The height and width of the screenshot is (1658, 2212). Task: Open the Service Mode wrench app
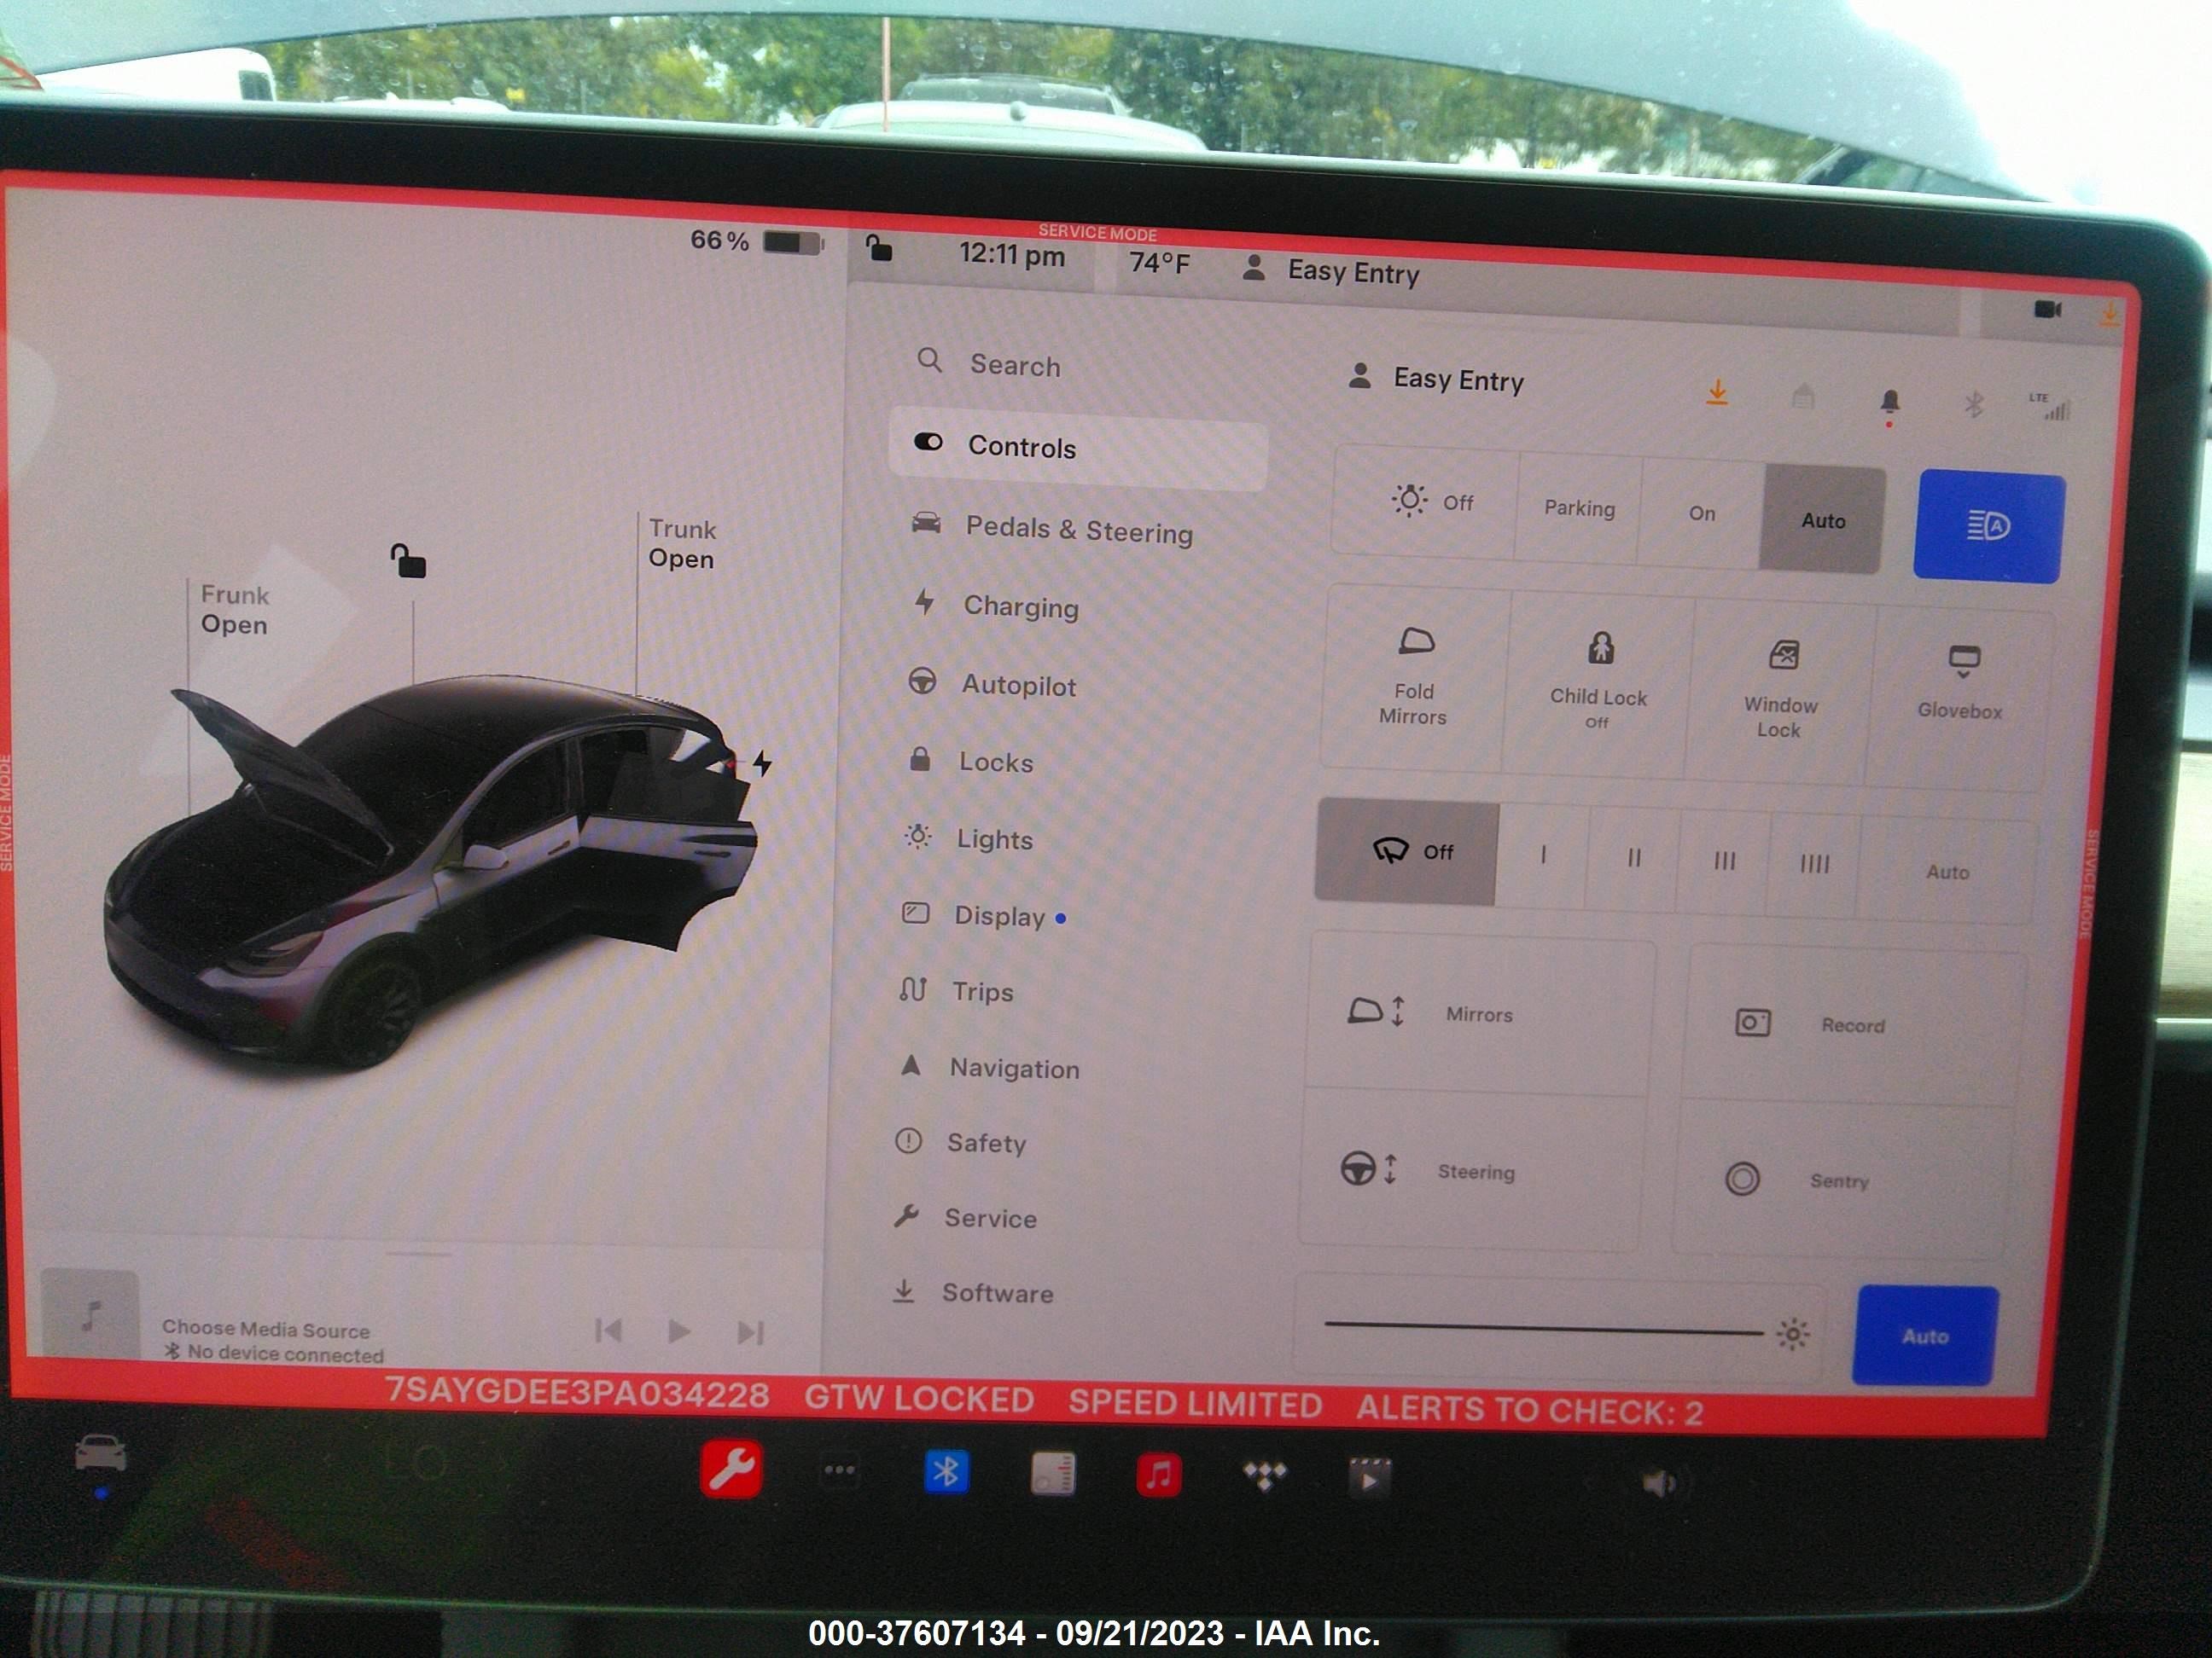click(731, 1468)
